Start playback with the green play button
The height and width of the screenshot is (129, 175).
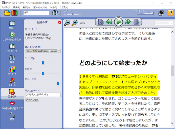tap(119, 22)
